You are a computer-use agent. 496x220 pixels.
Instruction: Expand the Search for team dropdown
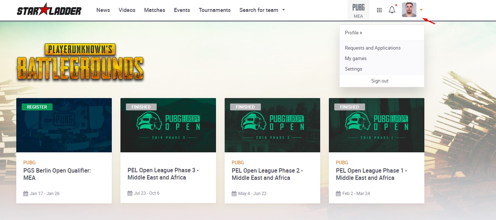point(262,10)
